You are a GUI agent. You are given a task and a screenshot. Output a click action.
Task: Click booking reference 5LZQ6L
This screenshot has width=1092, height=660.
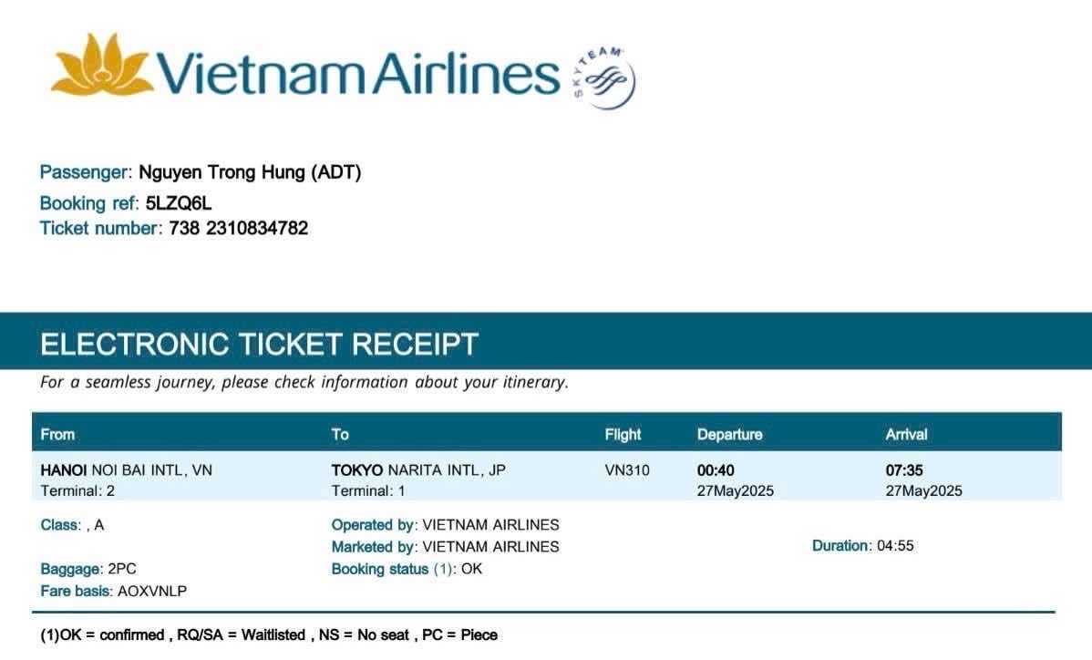coord(179,202)
